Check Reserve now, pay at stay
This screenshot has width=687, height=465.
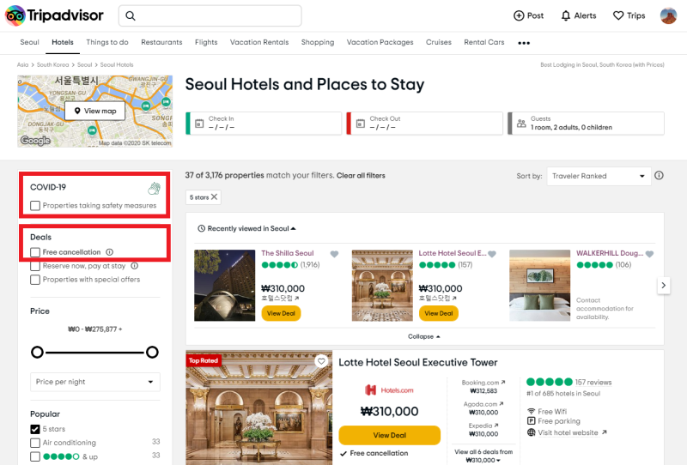(x=35, y=266)
